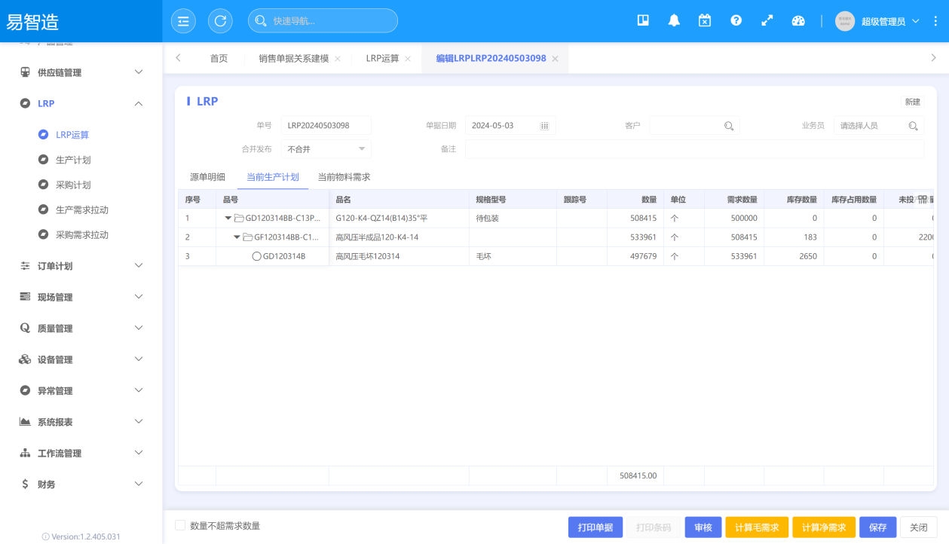Collapse the GF120314BB-C1 tree node
Screen dimensions: 949x544
237,237
